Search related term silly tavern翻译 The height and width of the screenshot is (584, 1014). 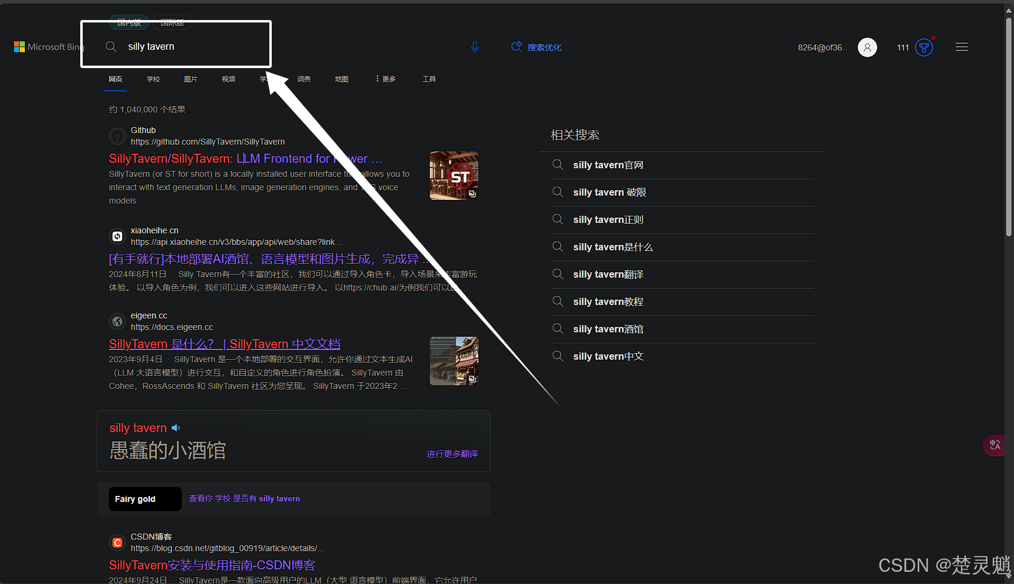pos(608,274)
